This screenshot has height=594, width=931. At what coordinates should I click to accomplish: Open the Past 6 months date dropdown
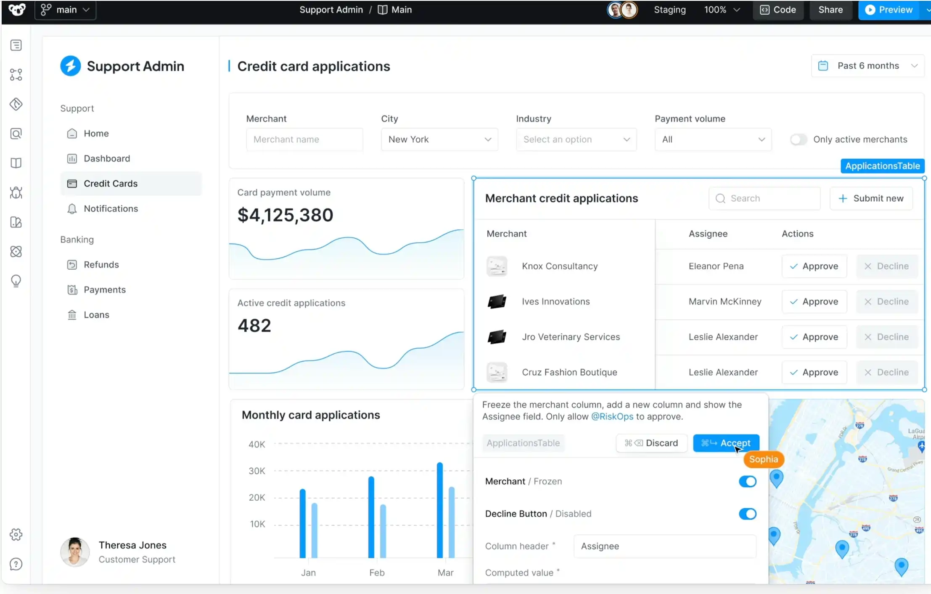tap(868, 66)
